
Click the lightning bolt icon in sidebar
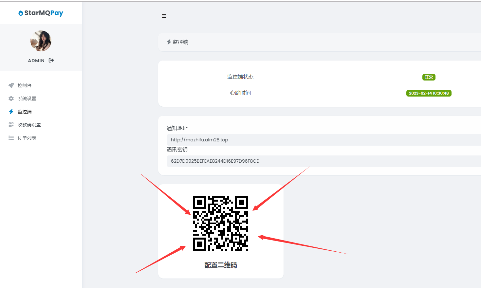point(11,112)
